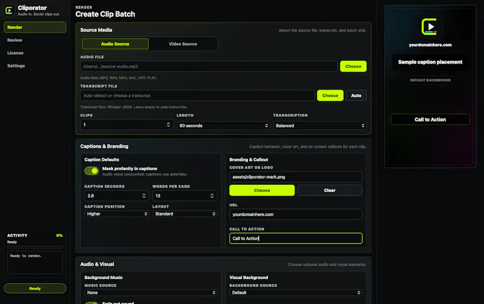Click the audio file path input field
This screenshot has width=484, height=304.
(x=209, y=67)
